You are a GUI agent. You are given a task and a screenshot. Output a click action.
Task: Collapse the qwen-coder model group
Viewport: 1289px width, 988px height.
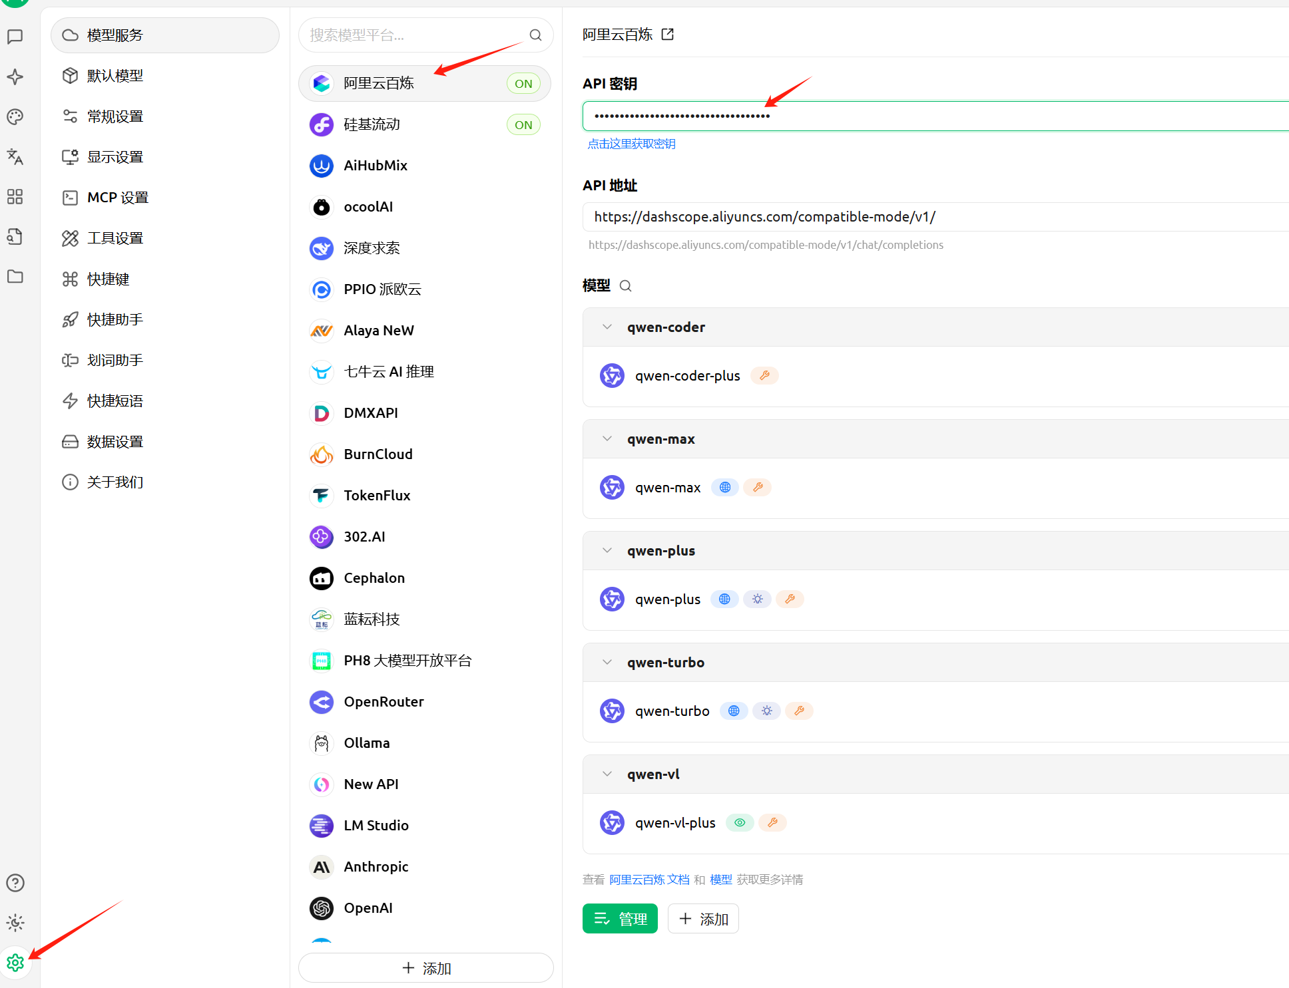tap(607, 327)
